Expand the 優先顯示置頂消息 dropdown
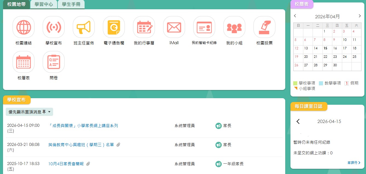The image size is (366, 174). click(x=30, y=112)
